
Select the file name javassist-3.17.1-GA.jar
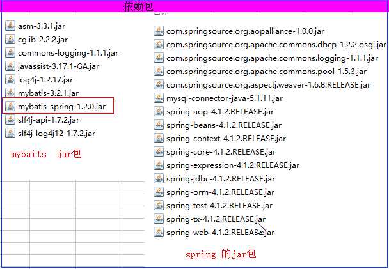click(59, 66)
